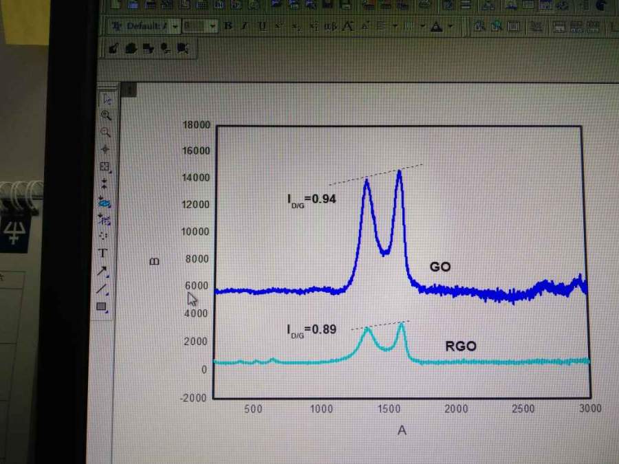The width and height of the screenshot is (619, 464).
Task: Select the RGO label on the graph
Action: point(460,346)
